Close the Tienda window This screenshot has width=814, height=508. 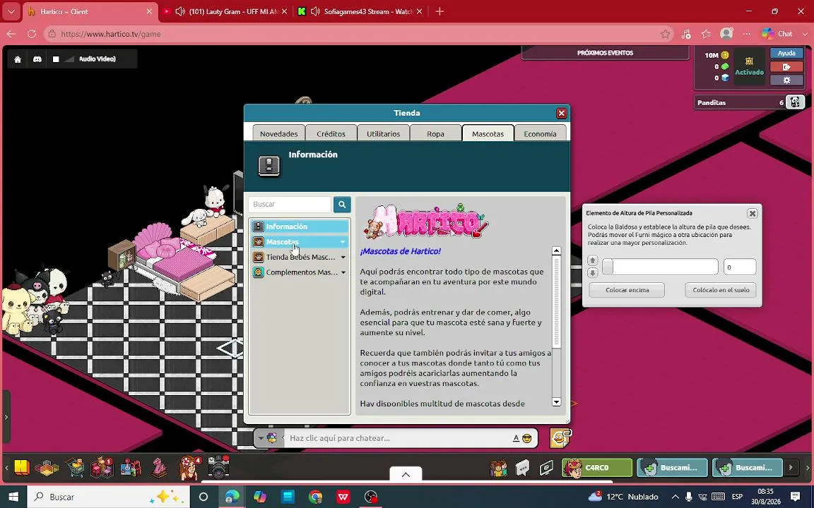[x=561, y=113]
